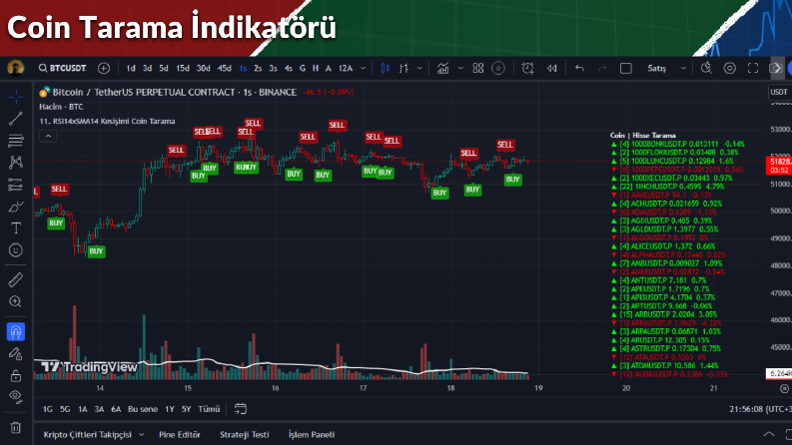Select the ruler measure tool

point(16,279)
